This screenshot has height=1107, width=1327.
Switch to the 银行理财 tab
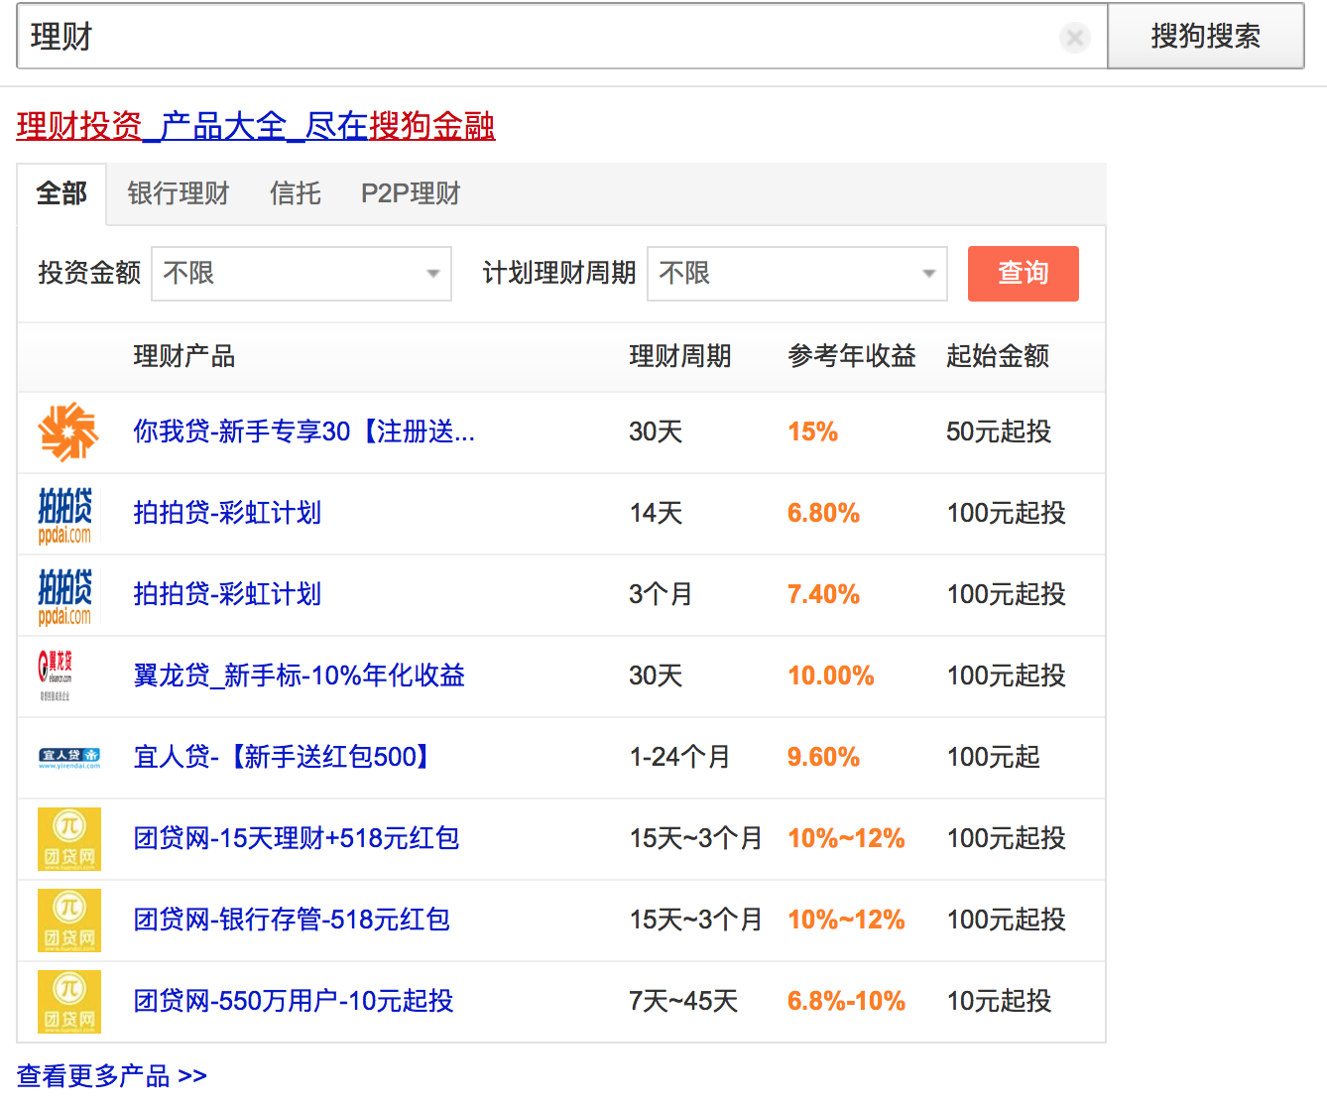[179, 193]
